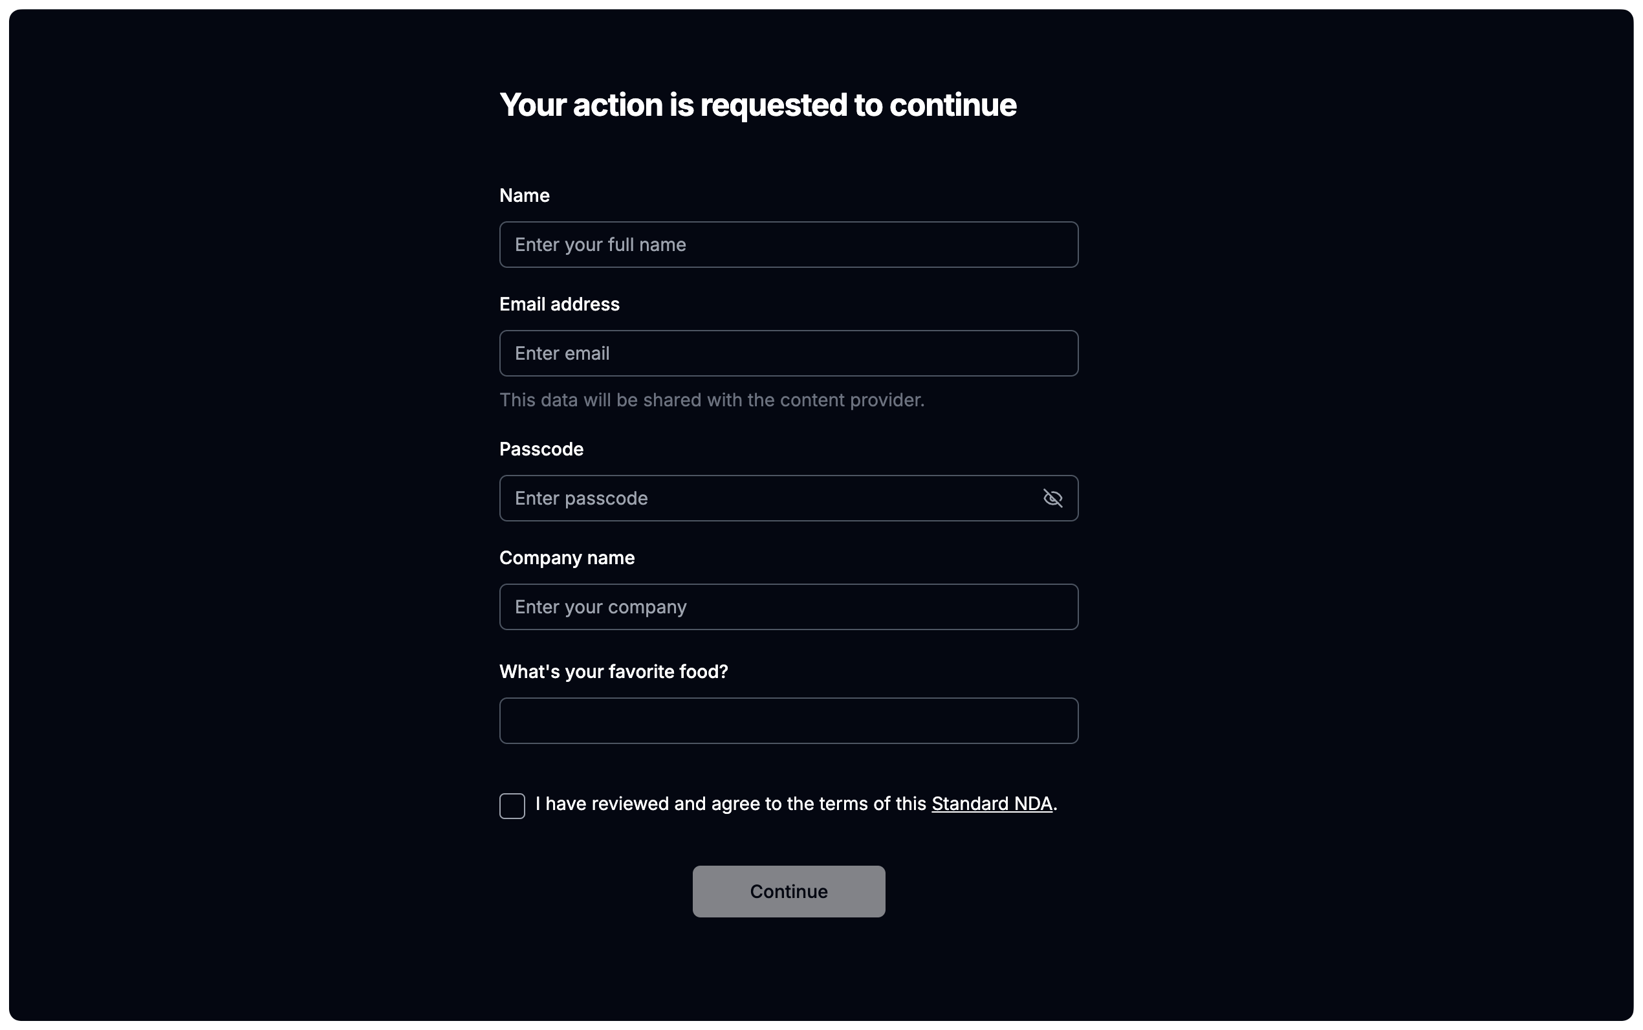Click the data sharing notice under email
Screen dimensions: 1643x1030
click(x=712, y=400)
